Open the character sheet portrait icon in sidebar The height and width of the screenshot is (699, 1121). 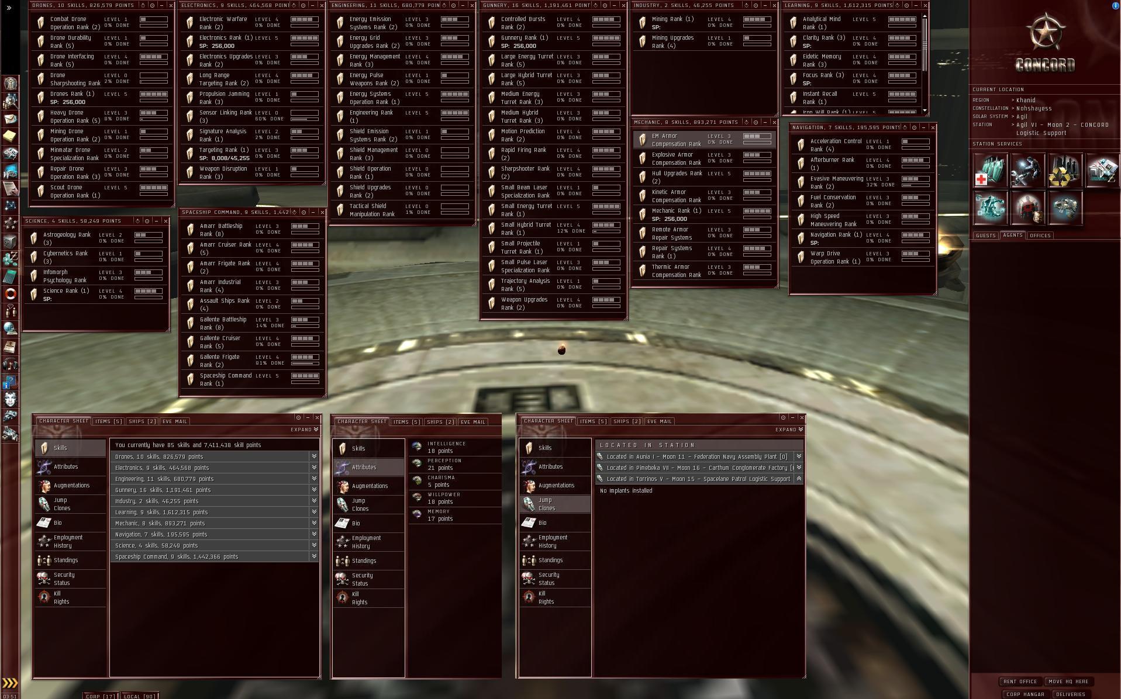[11, 83]
